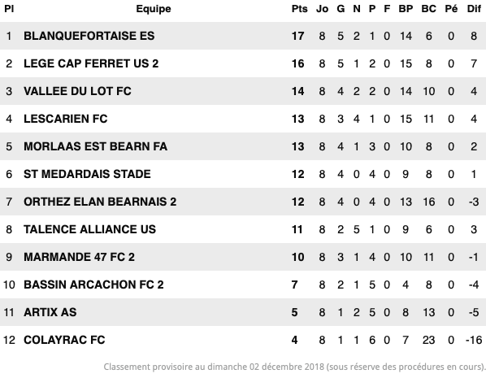This screenshot has width=486, height=378.
Task: Select COLAYRAC FC team row
Action: point(243,340)
